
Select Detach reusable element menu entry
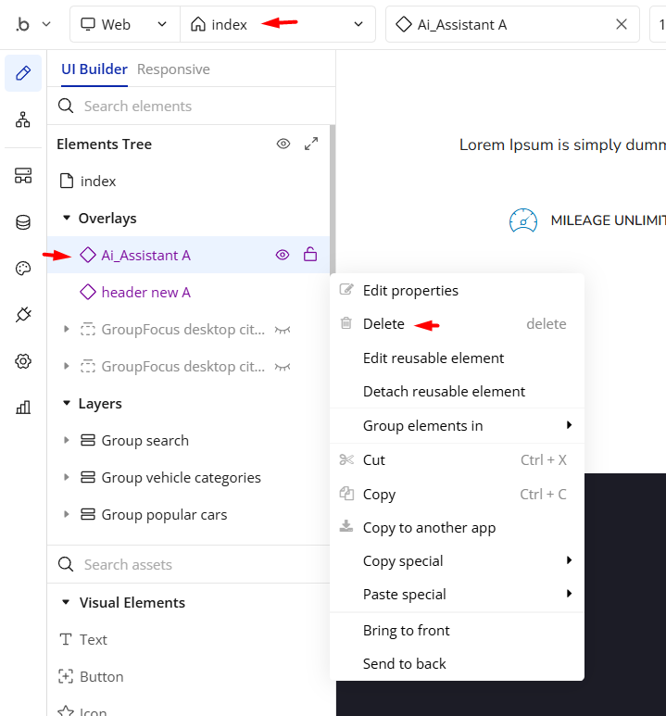(x=444, y=391)
